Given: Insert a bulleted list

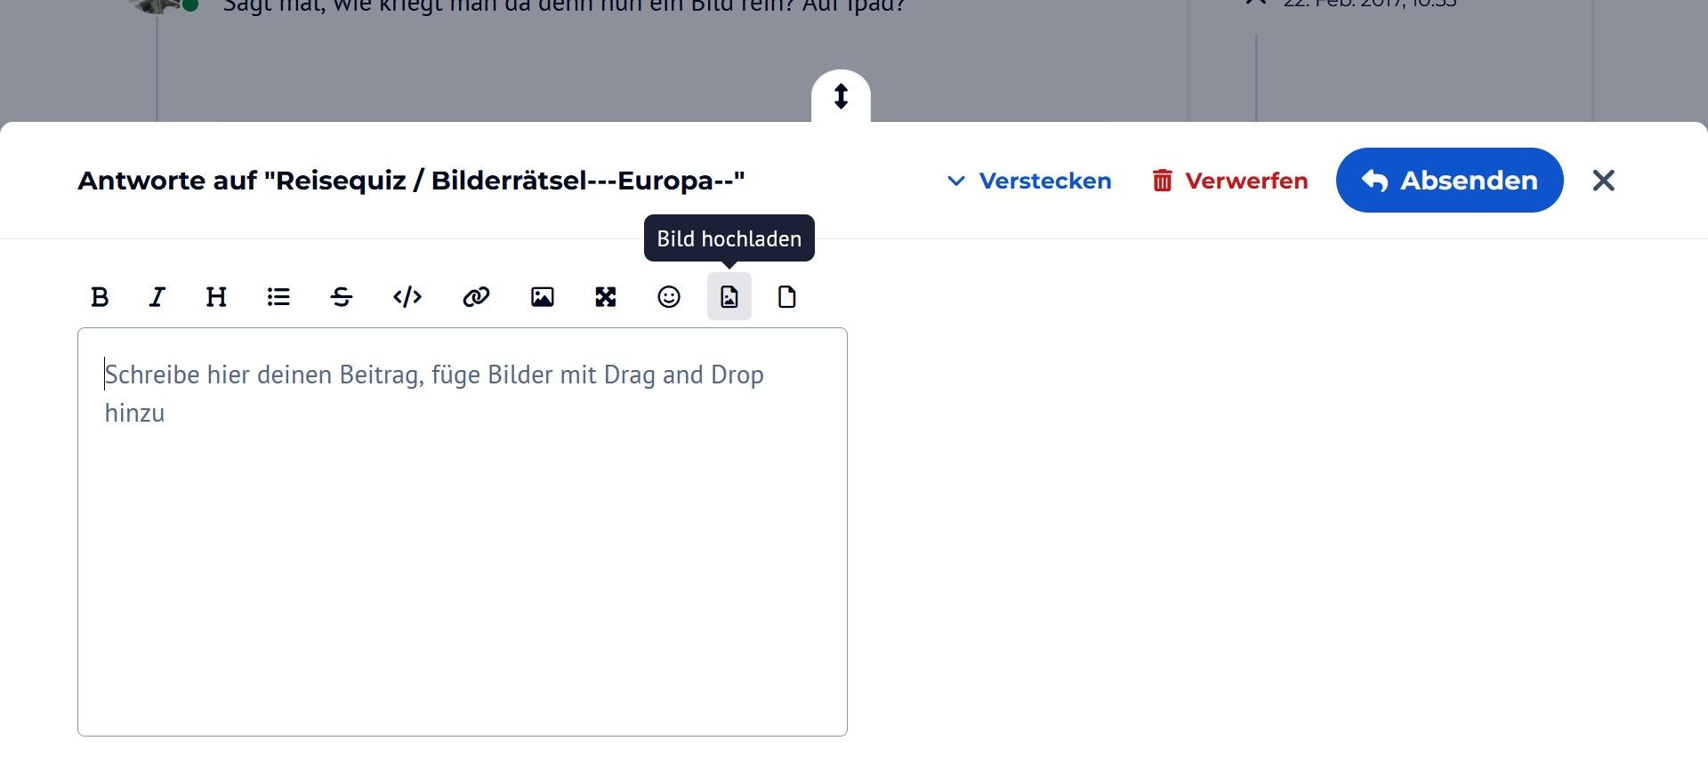Looking at the screenshot, I should 278,297.
